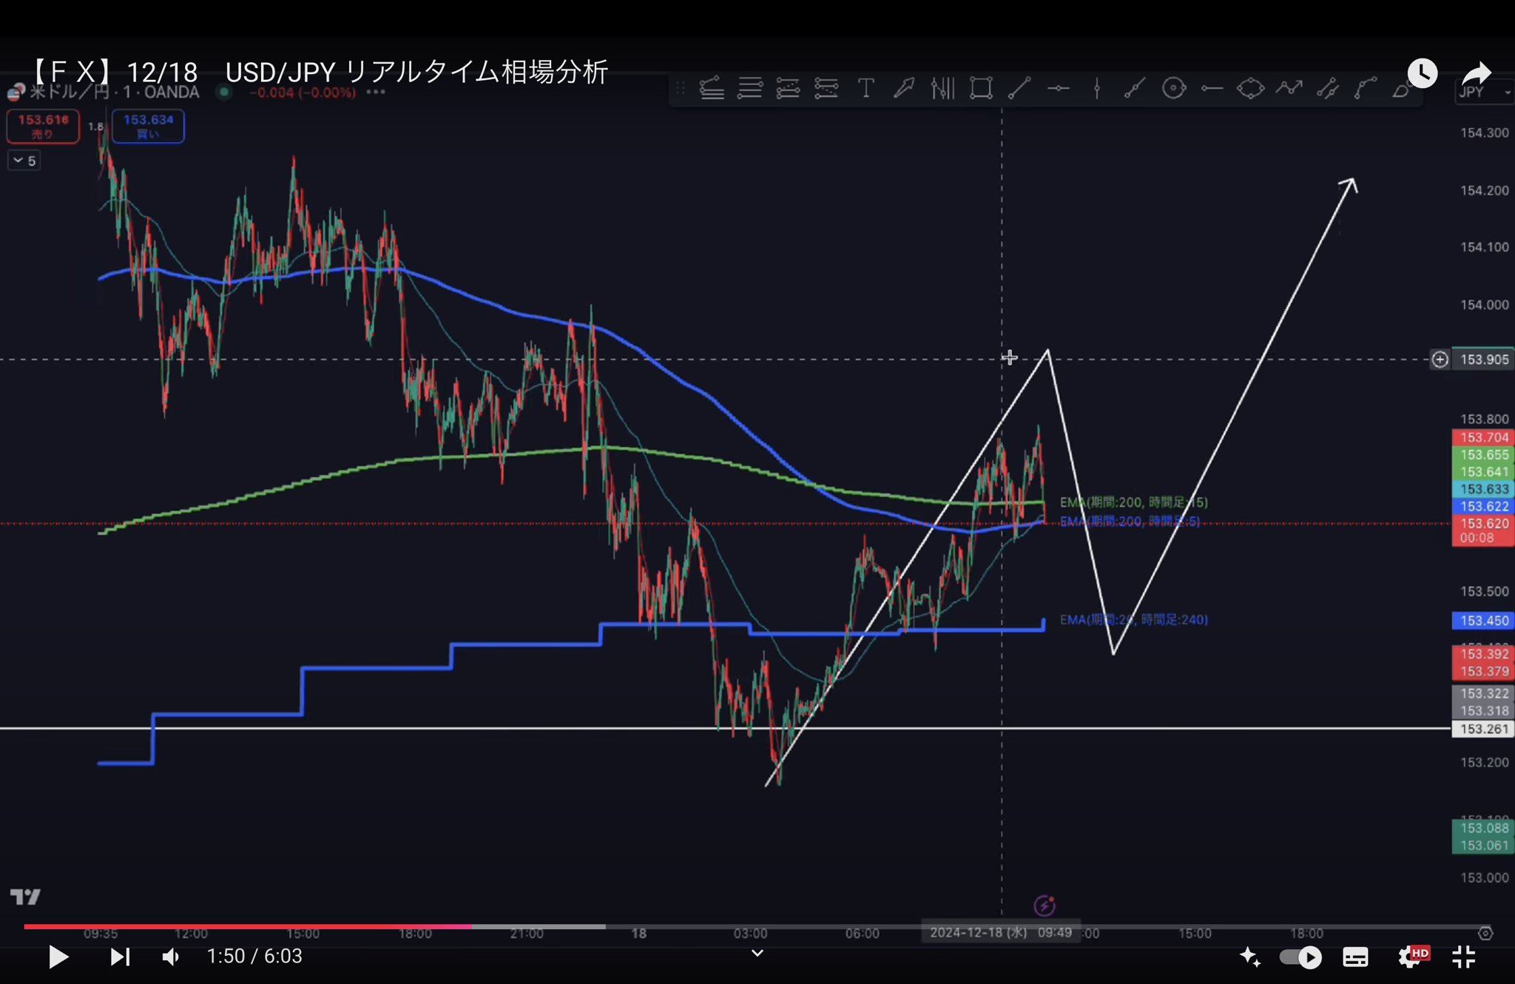Select the polyline path tool
Screen dimensions: 1515x984
pos(1289,89)
